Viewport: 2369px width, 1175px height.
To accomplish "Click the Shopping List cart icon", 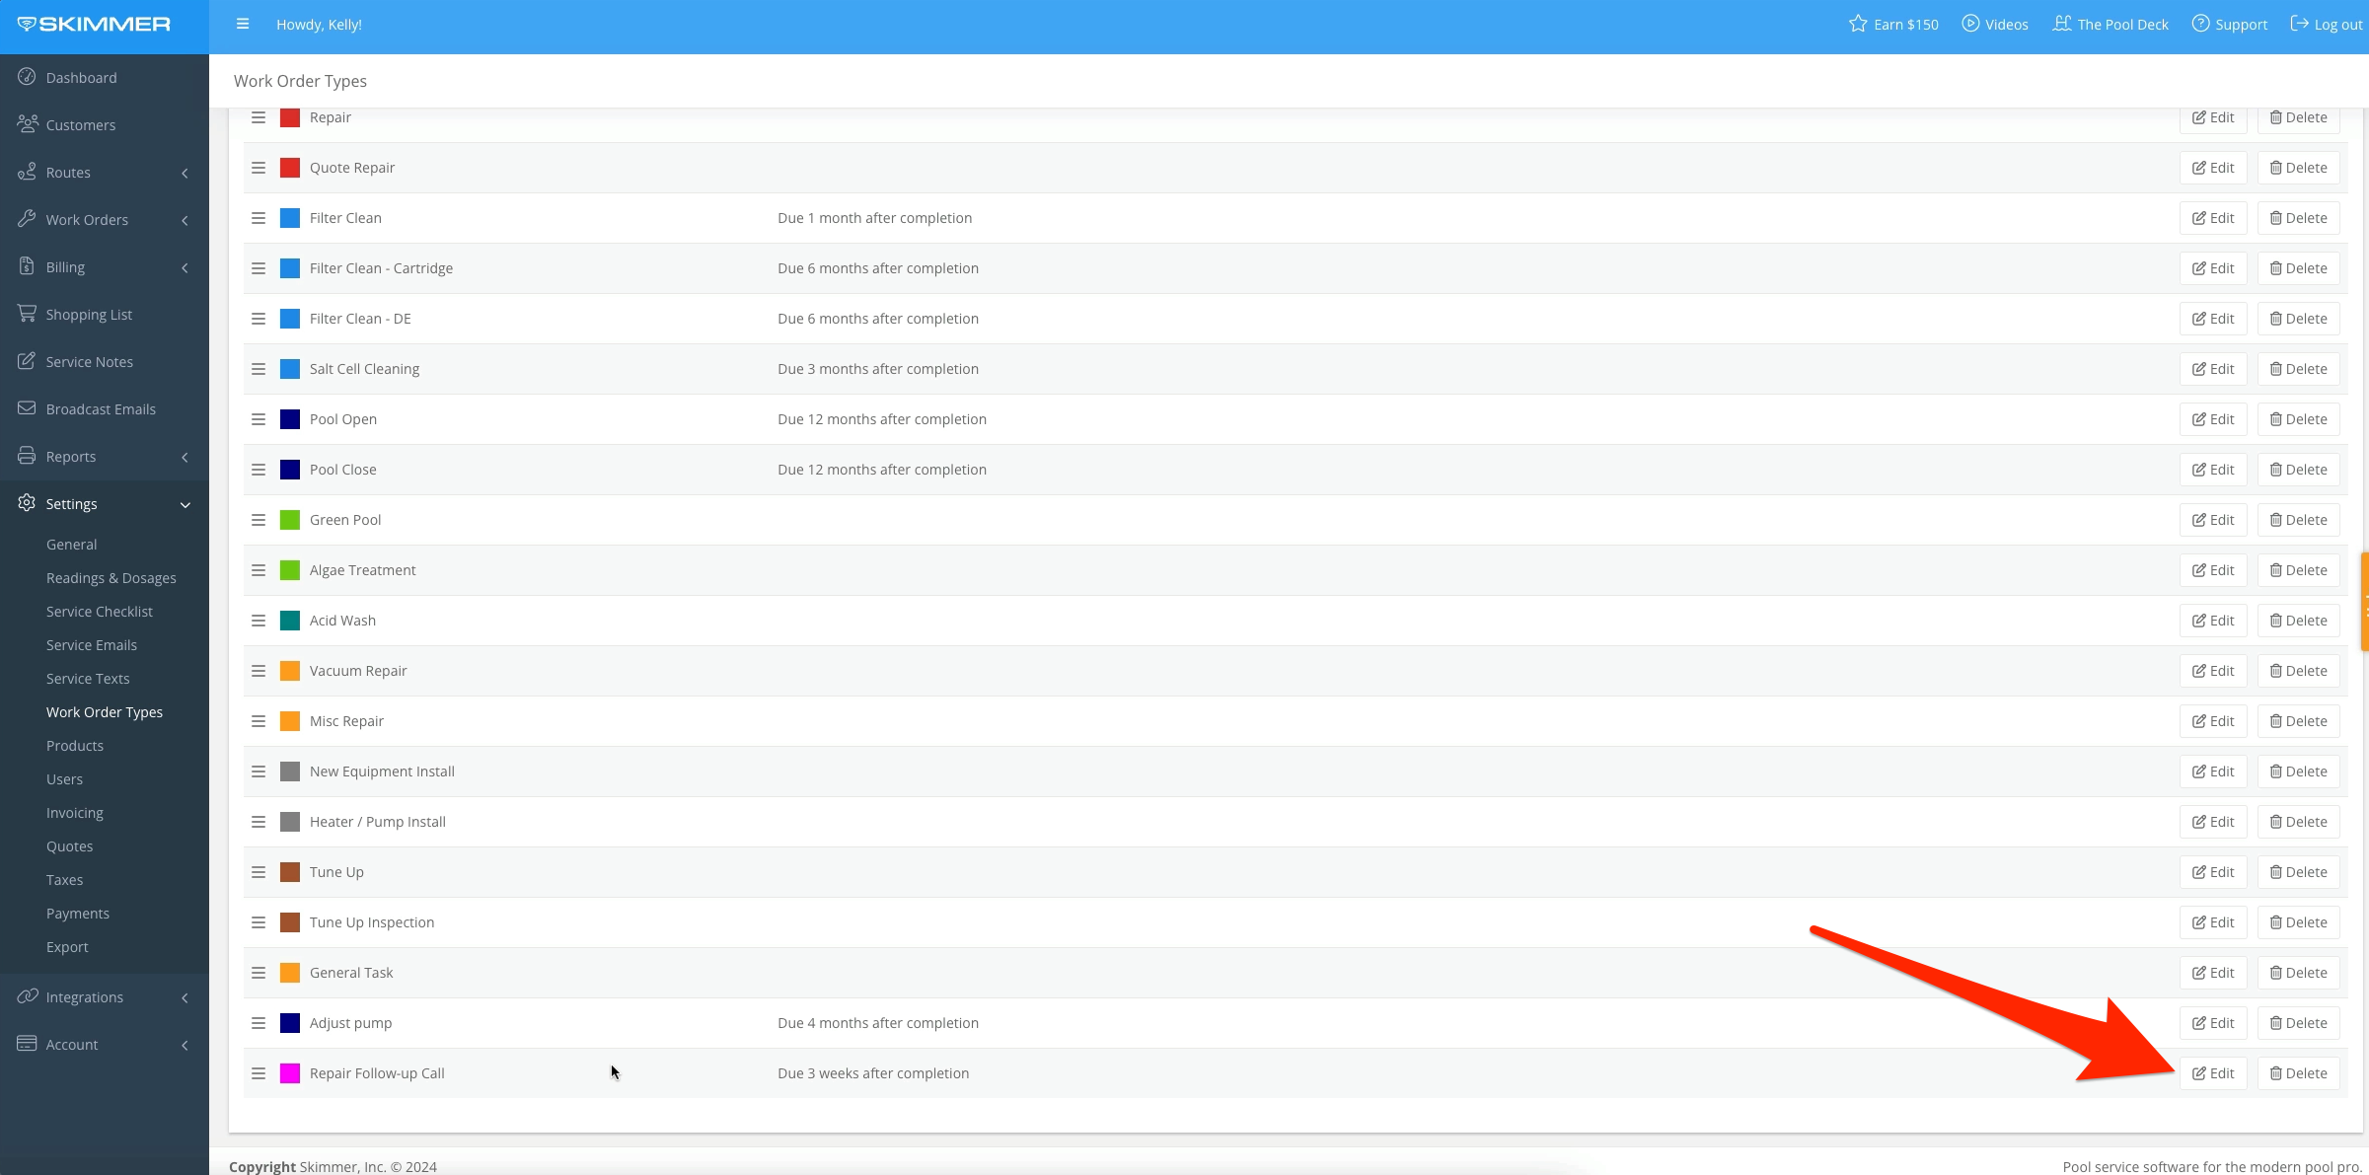I will point(27,314).
